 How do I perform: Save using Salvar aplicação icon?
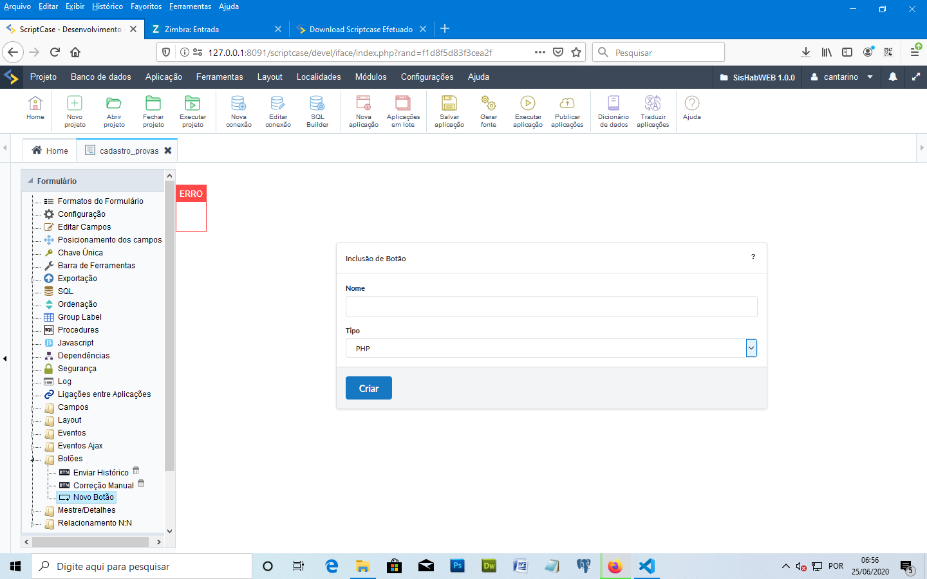point(449,111)
